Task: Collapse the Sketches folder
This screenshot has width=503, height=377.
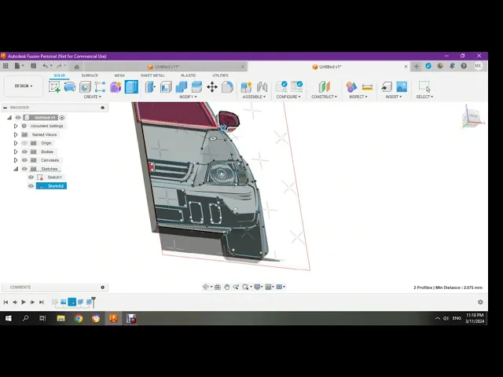Action: (16, 169)
